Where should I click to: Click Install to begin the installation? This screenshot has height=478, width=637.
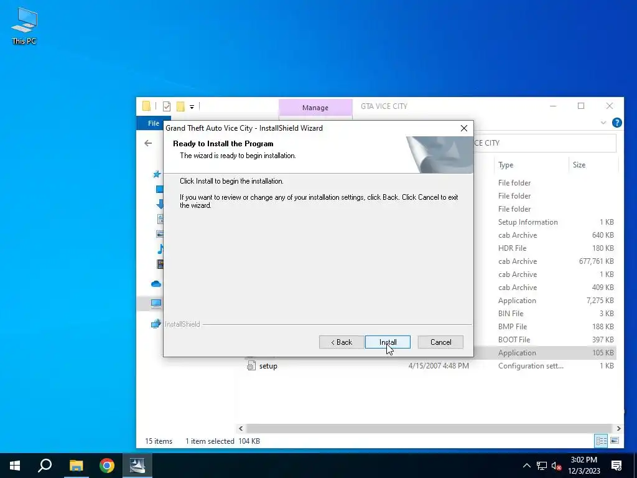[388, 342]
